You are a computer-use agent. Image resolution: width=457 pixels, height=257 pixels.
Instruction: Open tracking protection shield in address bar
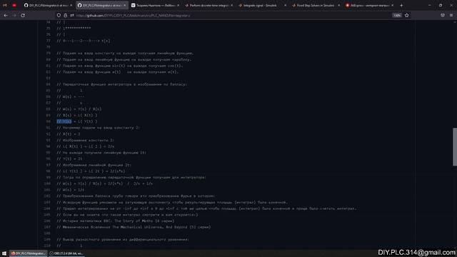click(59, 16)
